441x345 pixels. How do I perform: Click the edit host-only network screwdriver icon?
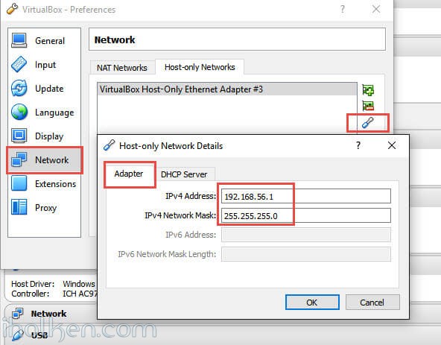pyautogui.click(x=368, y=123)
